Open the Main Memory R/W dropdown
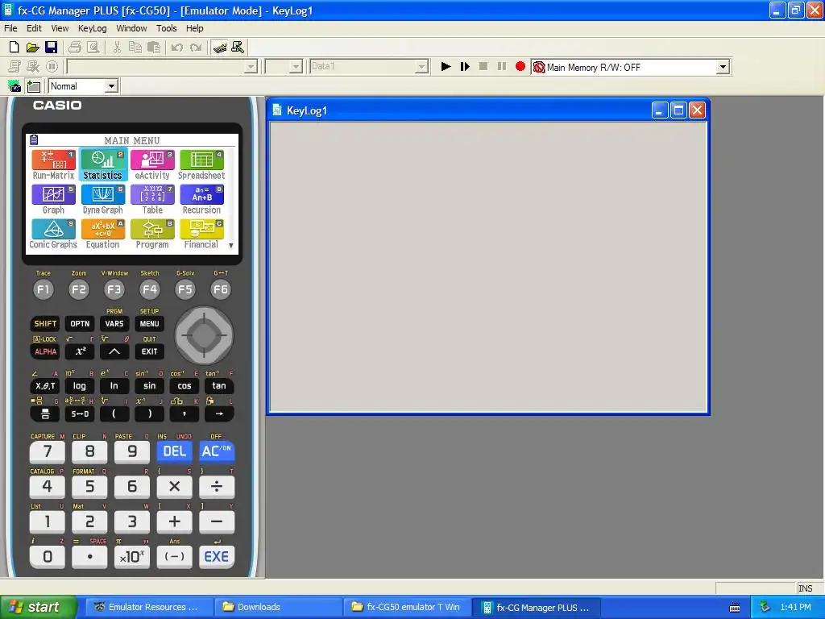The width and height of the screenshot is (825, 619). [x=723, y=67]
